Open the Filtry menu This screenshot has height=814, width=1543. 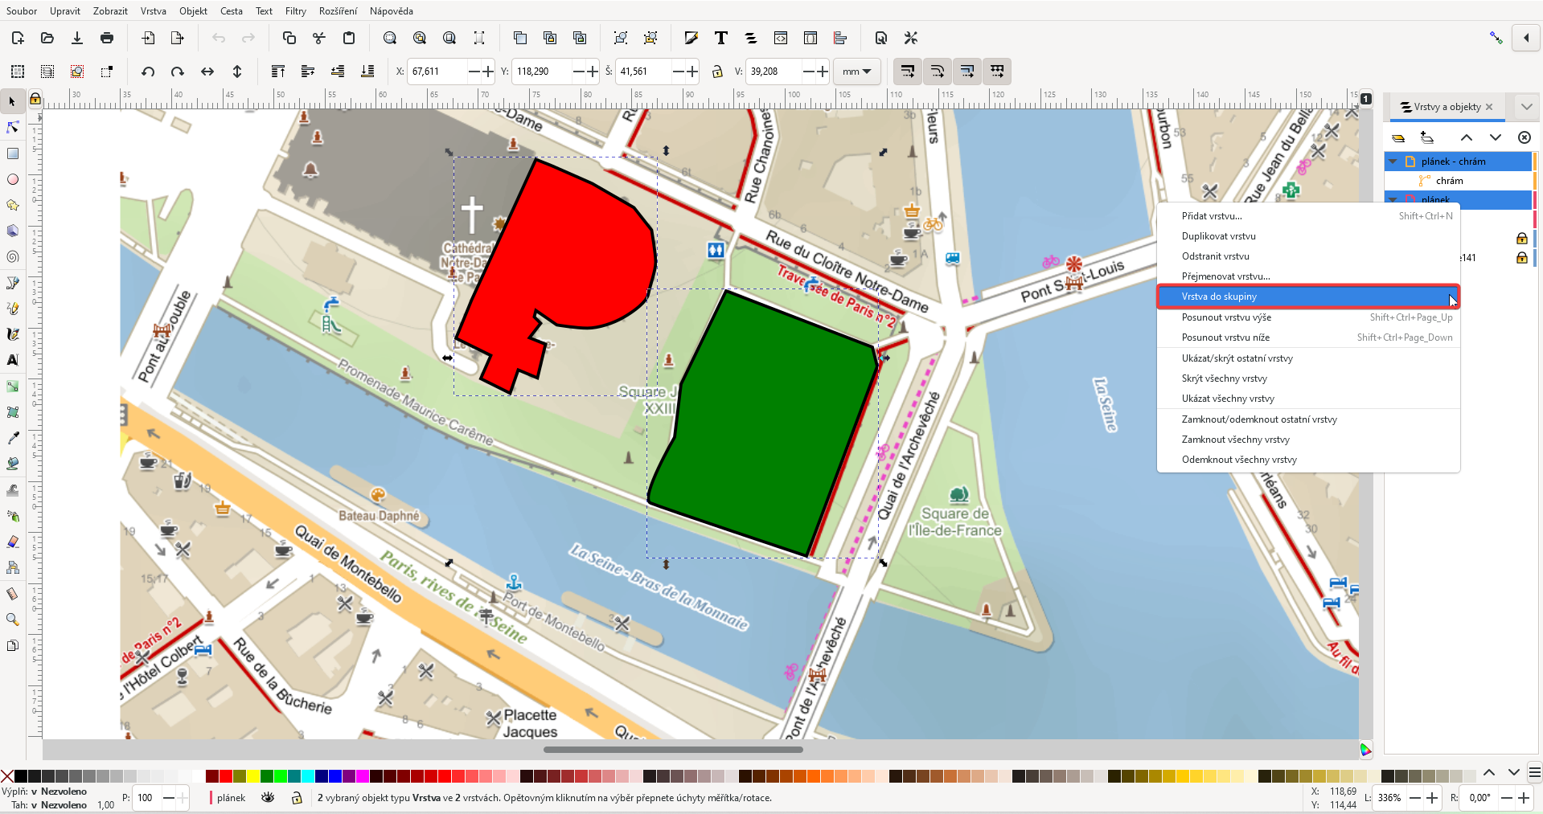tap(295, 11)
